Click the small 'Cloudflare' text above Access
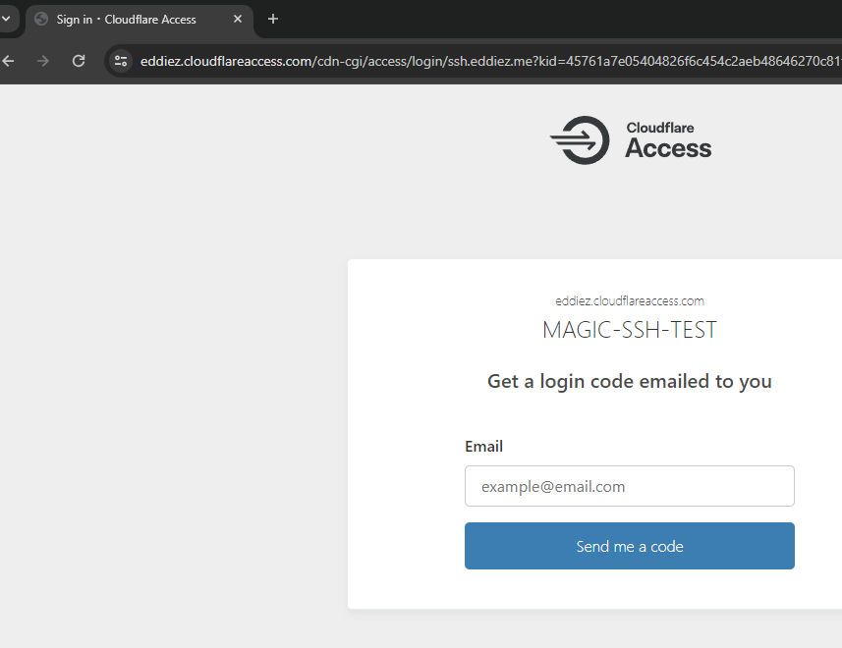The height and width of the screenshot is (648, 842). [659, 128]
